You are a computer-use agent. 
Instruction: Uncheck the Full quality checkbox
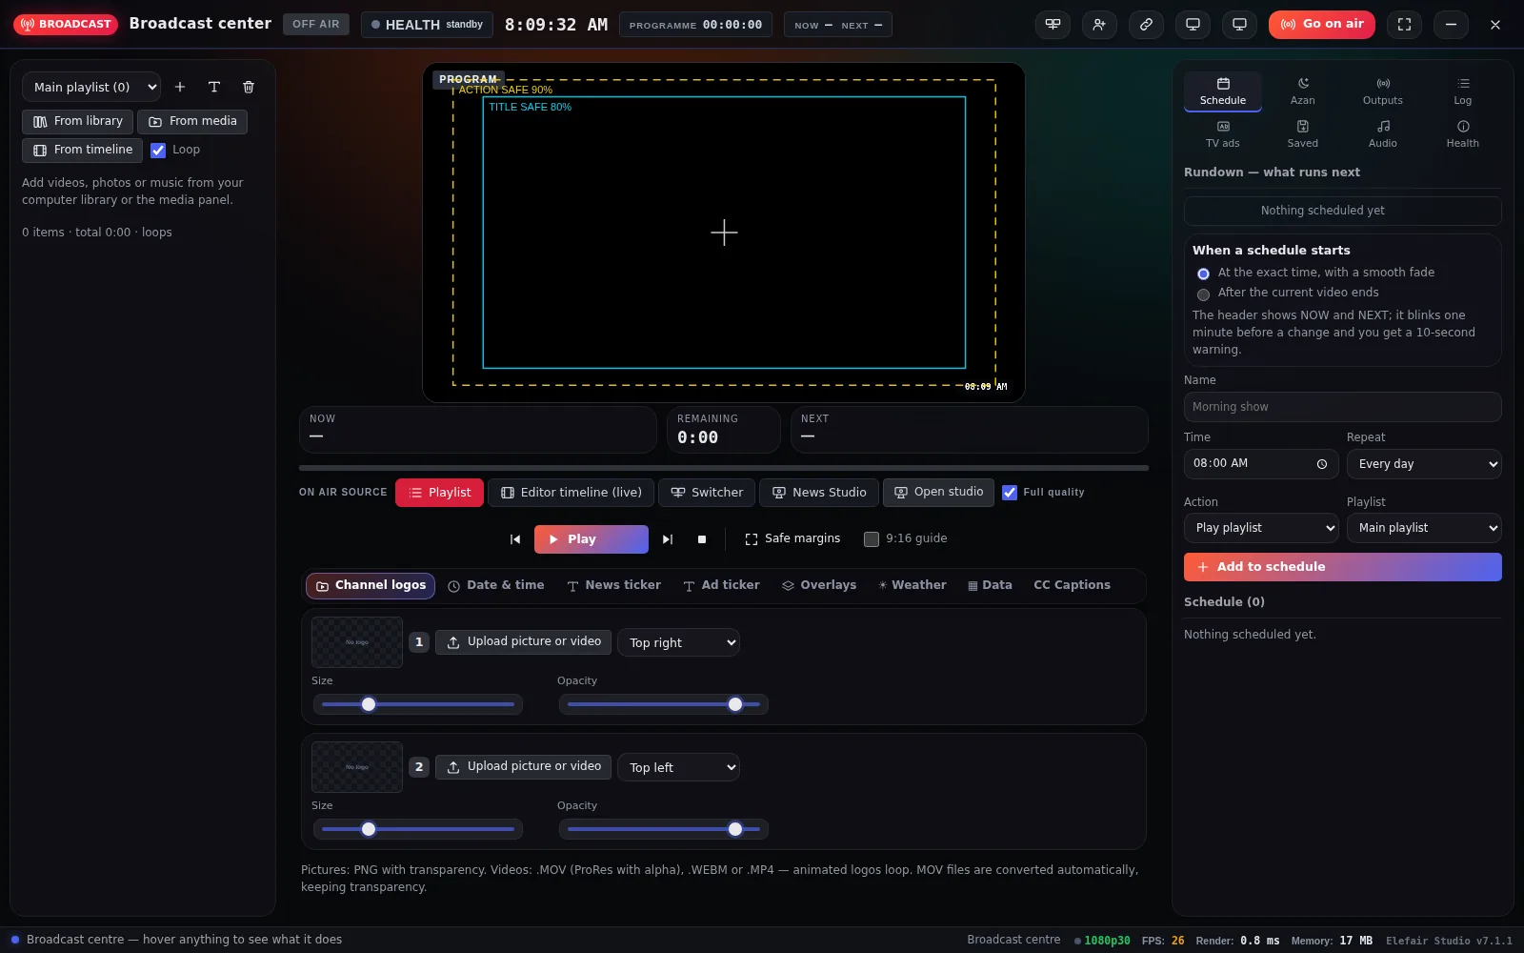pos(1010,493)
